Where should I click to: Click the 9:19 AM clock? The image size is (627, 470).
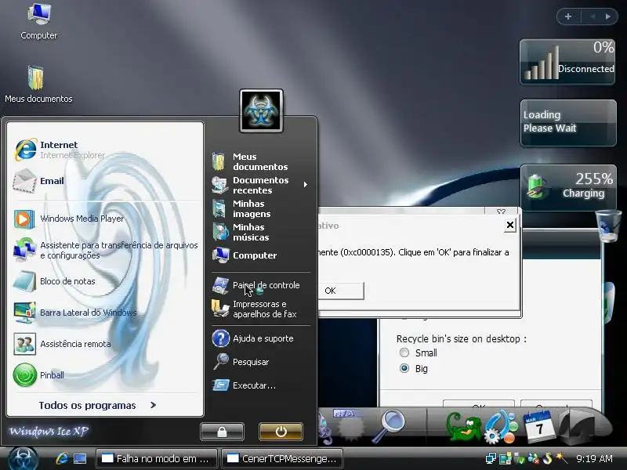click(x=594, y=458)
